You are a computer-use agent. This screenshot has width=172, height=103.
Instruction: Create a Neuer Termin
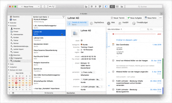118,18
